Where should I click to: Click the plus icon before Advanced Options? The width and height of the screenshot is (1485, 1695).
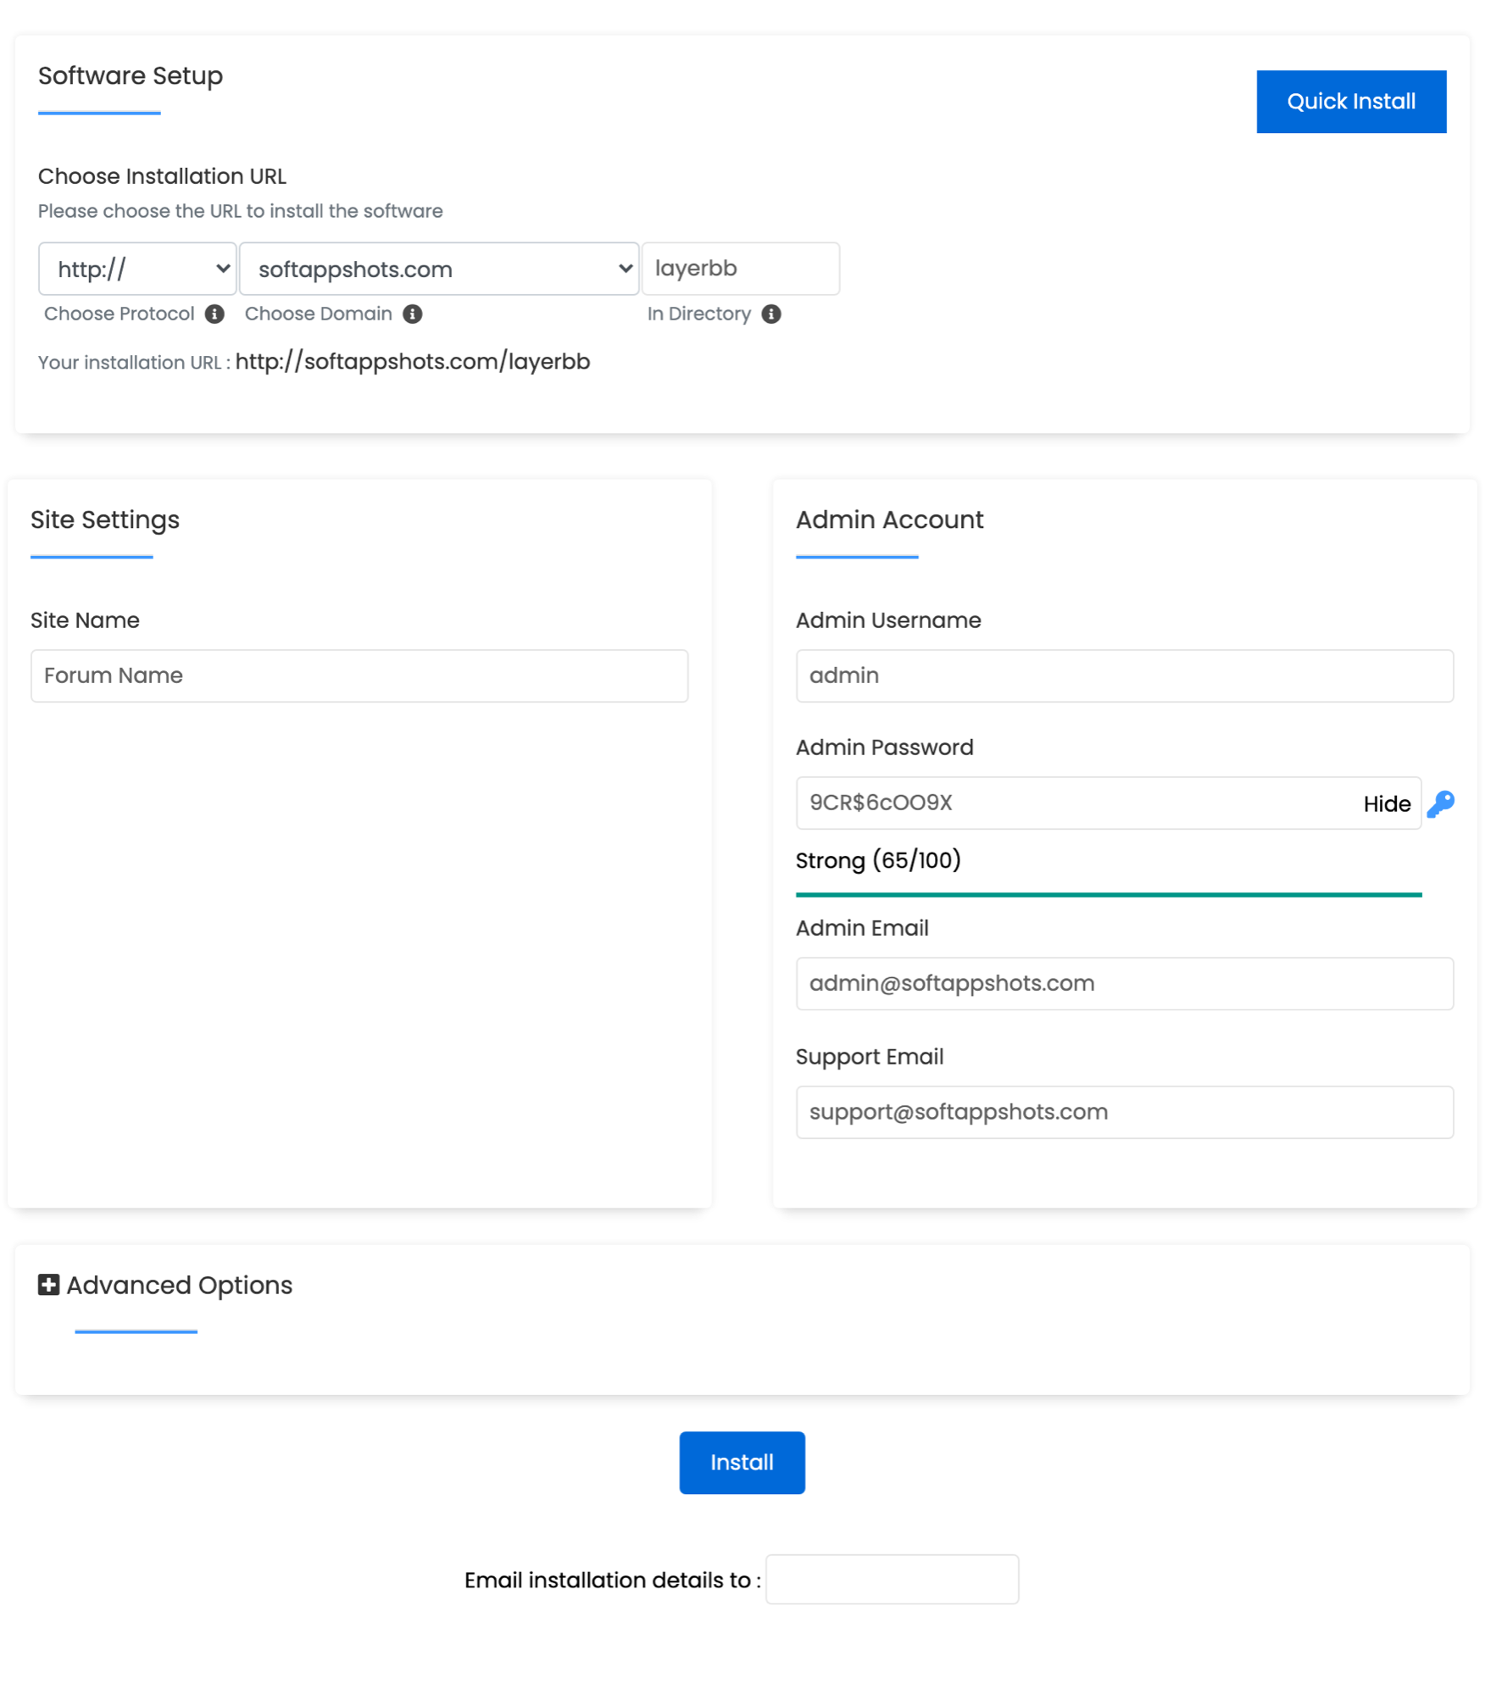(49, 1285)
